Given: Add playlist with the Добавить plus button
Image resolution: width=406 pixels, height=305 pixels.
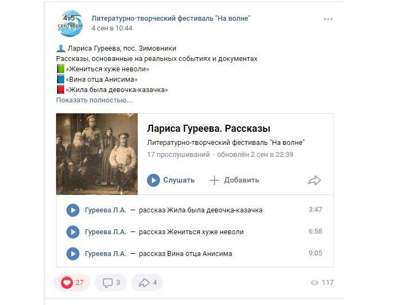Looking at the screenshot, I should point(234,180).
